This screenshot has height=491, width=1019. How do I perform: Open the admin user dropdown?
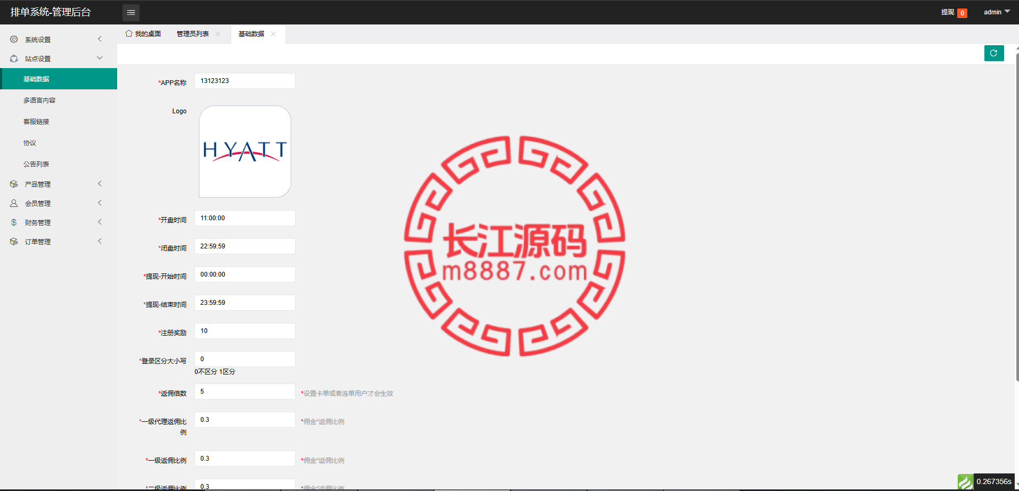(997, 12)
